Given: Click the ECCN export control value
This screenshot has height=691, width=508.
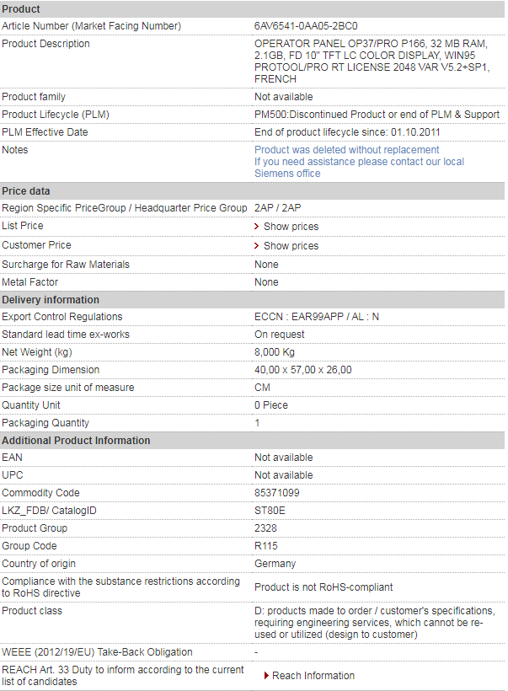Looking at the screenshot, I should click(x=317, y=317).
